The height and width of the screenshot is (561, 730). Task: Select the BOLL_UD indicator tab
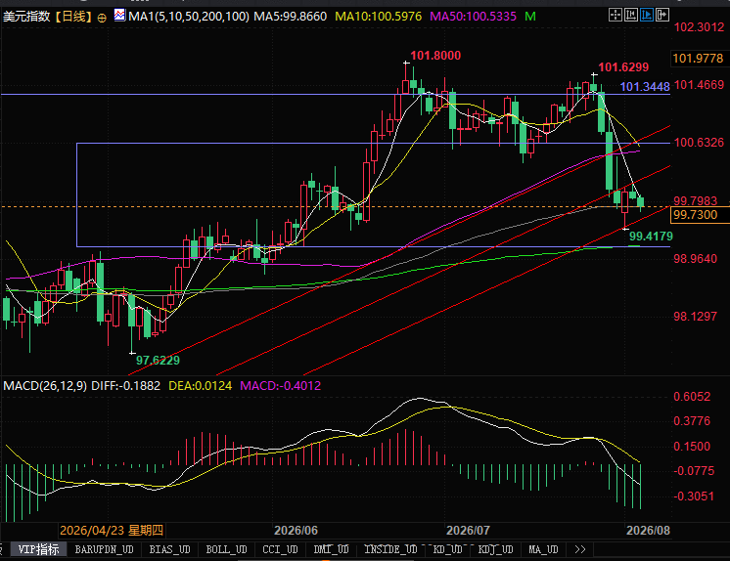point(226,549)
